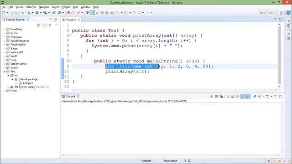
Task: Click Remove All Terminated Launches icon
Action: pyautogui.click(x=221, y=96)
